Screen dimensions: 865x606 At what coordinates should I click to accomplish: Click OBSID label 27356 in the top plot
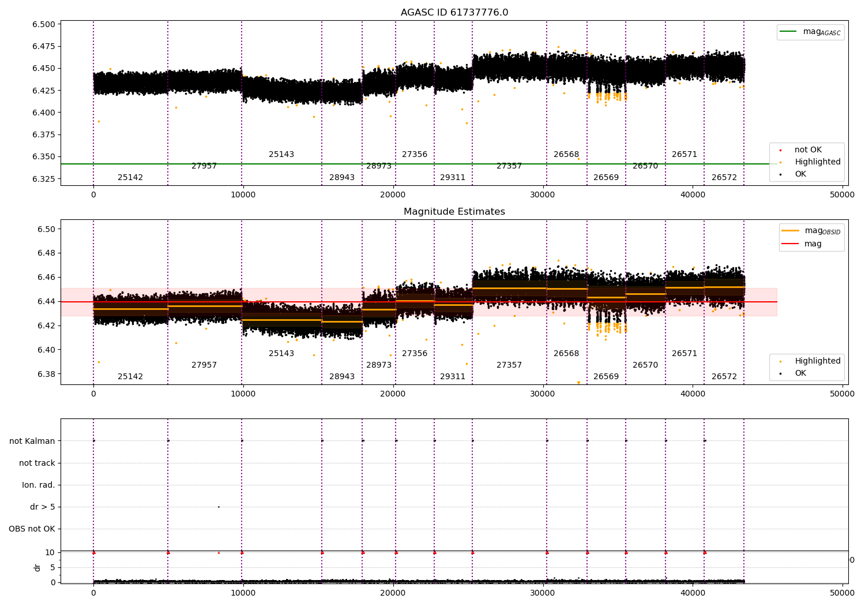[x=415, y=155]
